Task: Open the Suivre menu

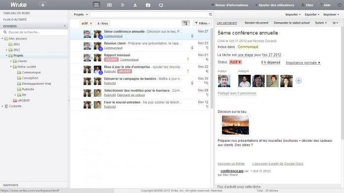Action: pyautogui.click(x=321, y=23)
